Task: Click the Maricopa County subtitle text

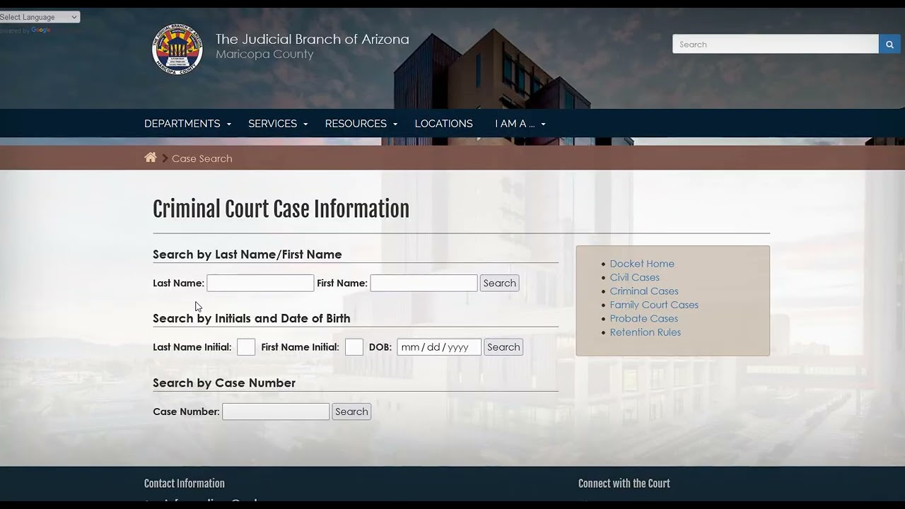Action: click(264, 54)
